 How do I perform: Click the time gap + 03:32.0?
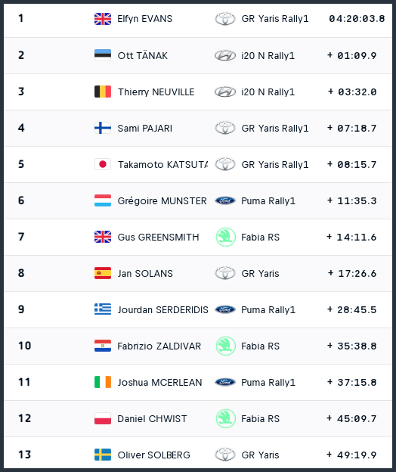[x=352, y=92]
